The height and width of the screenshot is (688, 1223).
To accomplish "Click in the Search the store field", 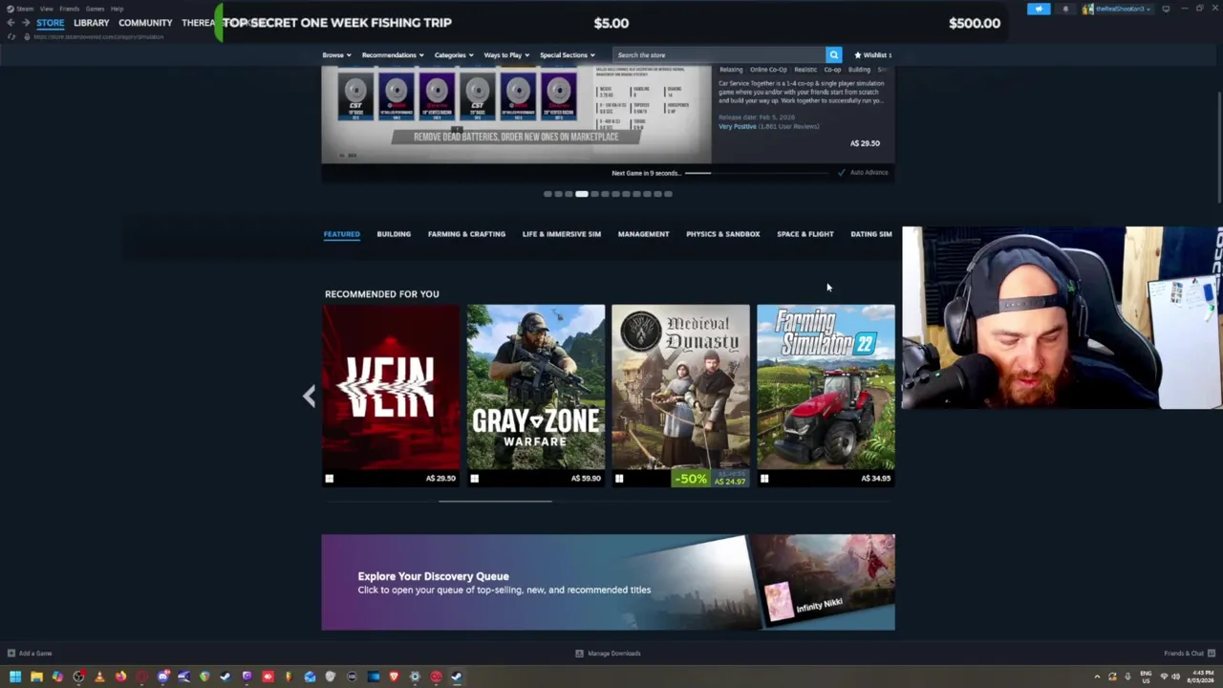I will (719, 55).
